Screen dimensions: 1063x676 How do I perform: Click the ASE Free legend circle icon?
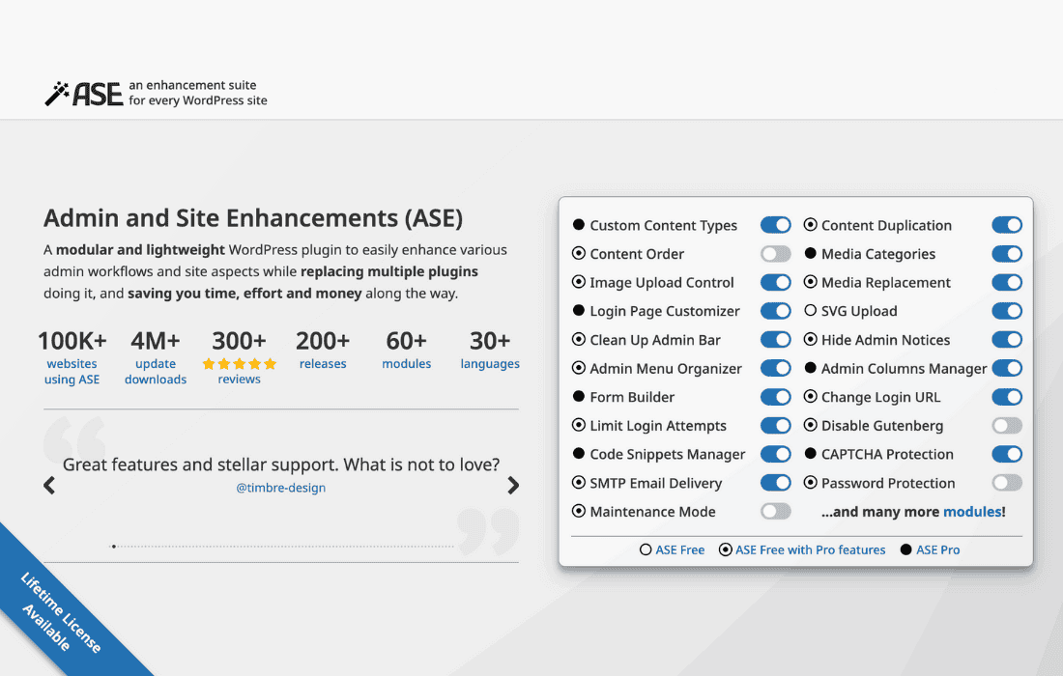point(646,549)
